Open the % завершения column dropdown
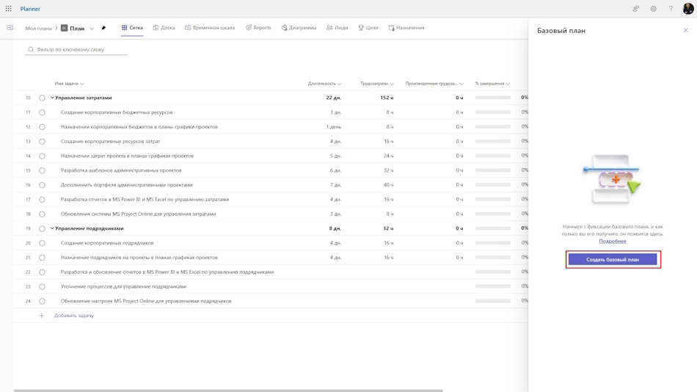Viewport: 697px width, 392px height. pos(508,84)
